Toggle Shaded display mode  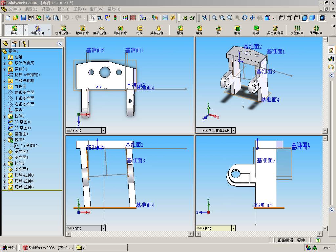pos(312,18)
